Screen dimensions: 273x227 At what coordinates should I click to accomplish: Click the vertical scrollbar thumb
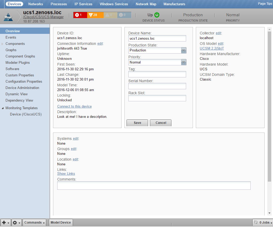pyautogui.click(x=269, y=106)
